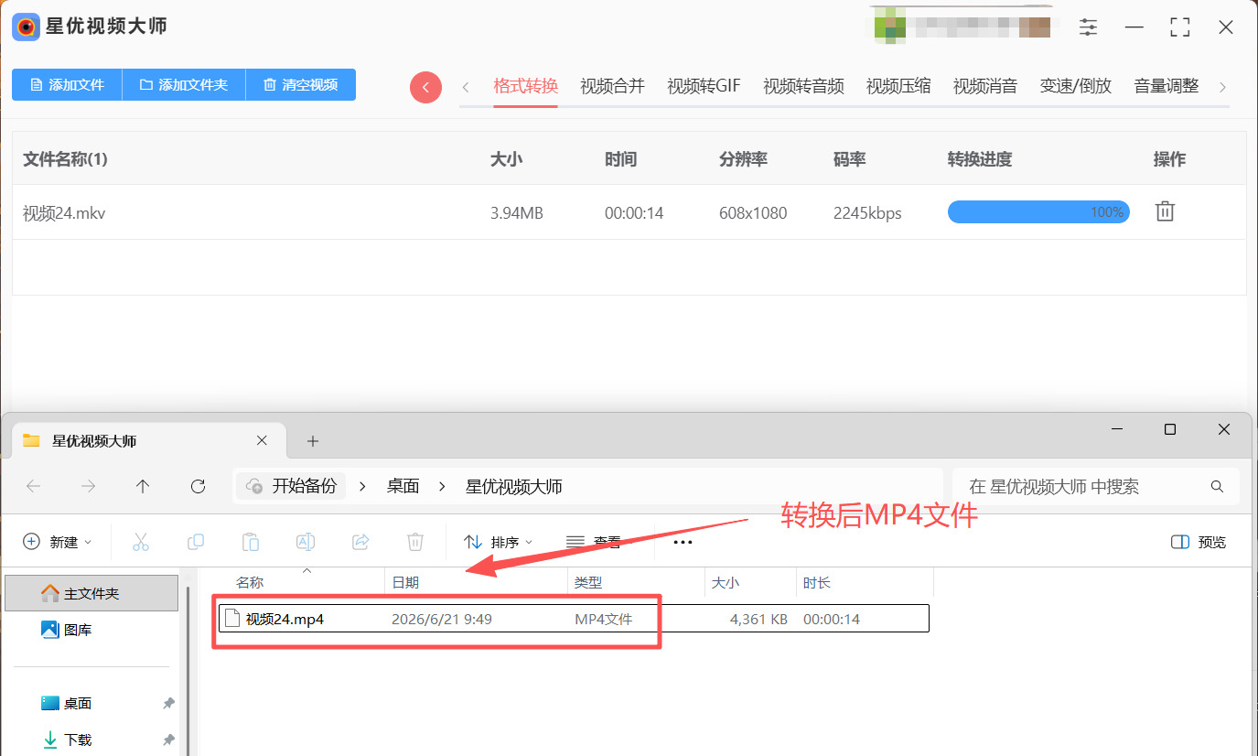
Task: Click the 桌面 breadcrumb in address bar
Action: pyautogui.click(x=403, y=486)
